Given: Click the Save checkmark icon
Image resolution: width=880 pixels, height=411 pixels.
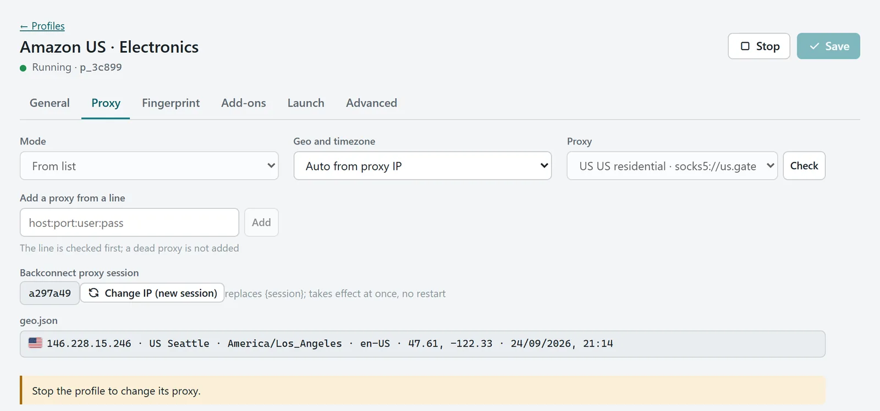Looking at the screenshot, I should coord(815,46).
